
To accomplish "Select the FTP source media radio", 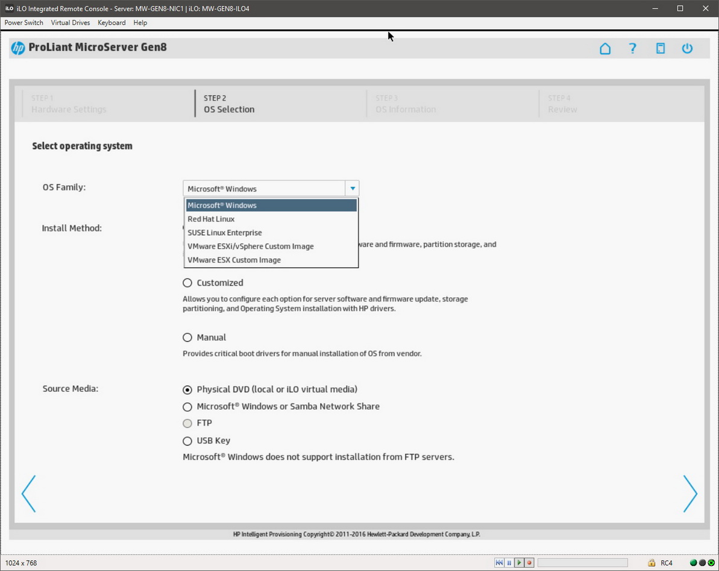I will [x=187, y=423].
